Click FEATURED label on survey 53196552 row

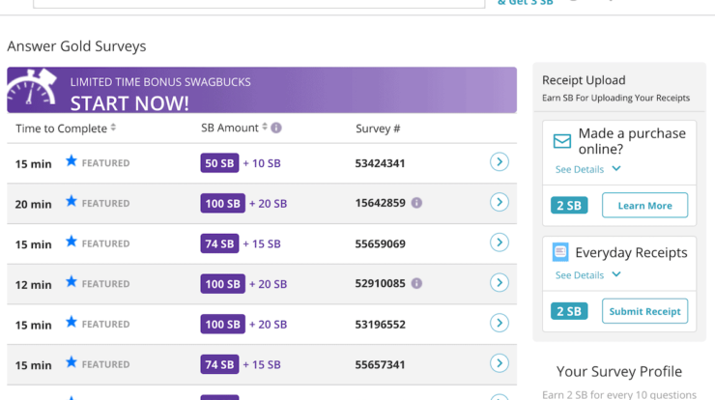click(x=105, y=325)
